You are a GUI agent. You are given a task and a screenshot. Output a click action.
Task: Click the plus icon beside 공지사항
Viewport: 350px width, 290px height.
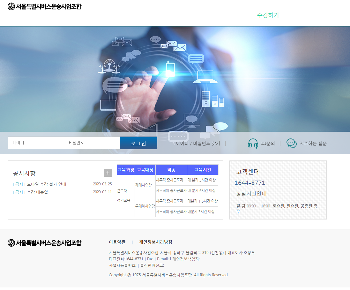click(x=108, y=173)
